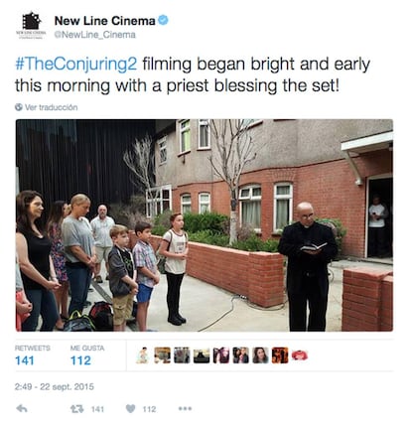View the 141 retweets count
This screenshot has height=424, width=411.
click(25, 360)
